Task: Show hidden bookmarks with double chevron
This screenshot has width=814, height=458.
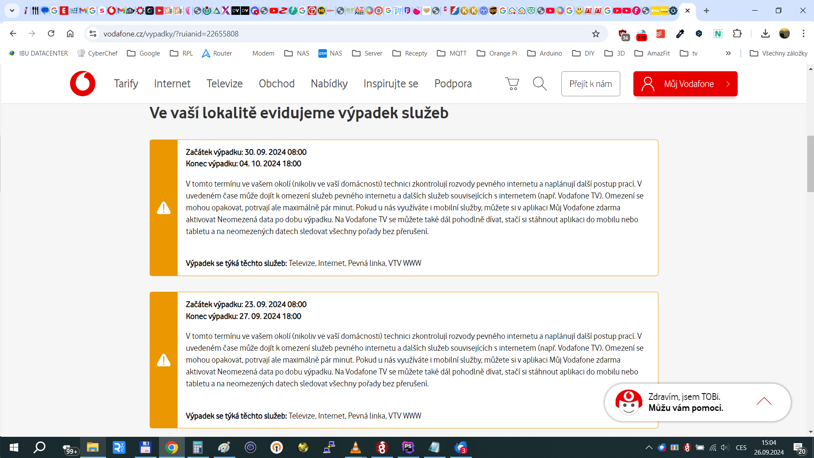Action: 728,53
